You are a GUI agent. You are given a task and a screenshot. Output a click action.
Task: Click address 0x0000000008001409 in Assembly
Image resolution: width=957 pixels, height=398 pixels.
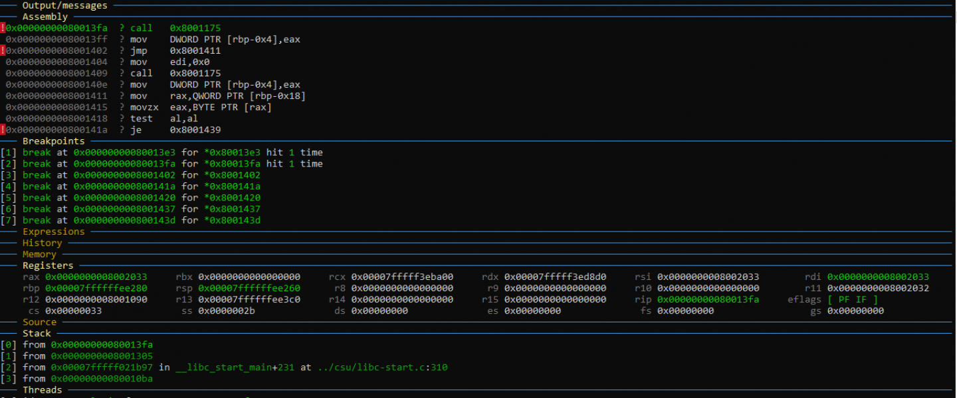[56, 73]
